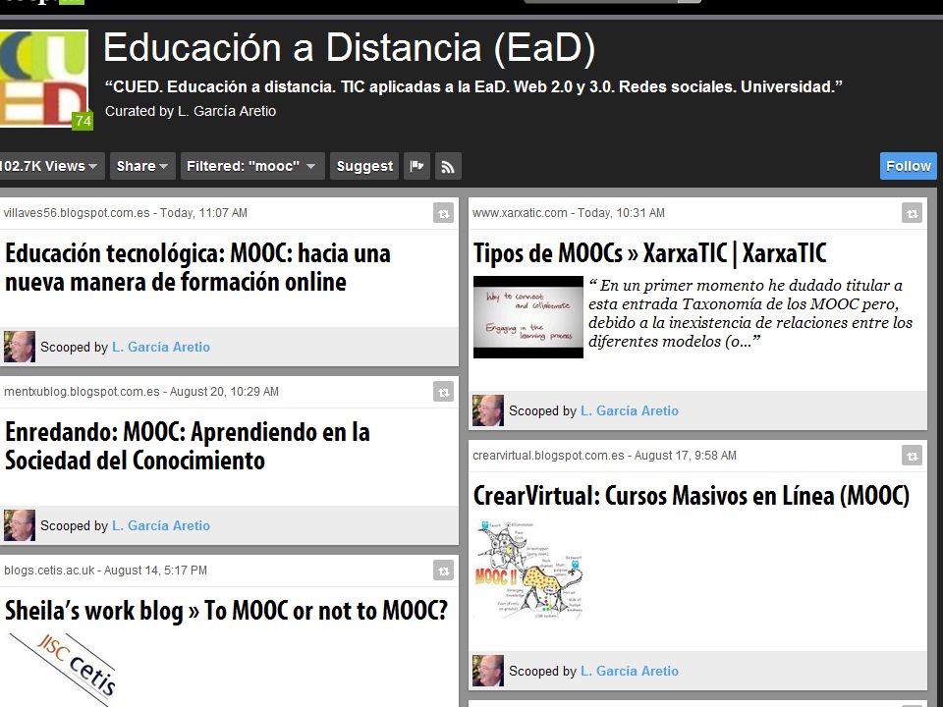The height and width of the screenshot is (707, 943).
Task: Click the Tipos de MOOCs excerpt quote
Action: (x=750, y=313)
